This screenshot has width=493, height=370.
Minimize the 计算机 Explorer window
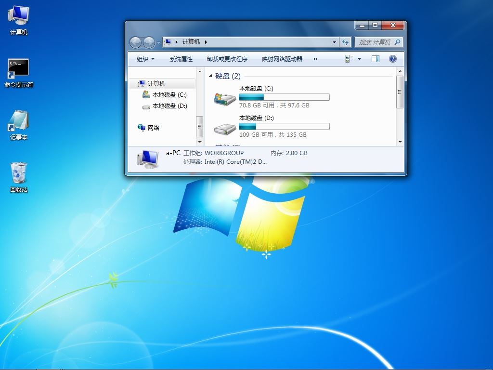tap(362, 25)
